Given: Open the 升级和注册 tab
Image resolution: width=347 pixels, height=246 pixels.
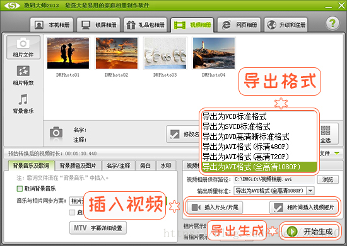Looking at the screenshot, I should [286, 25].
